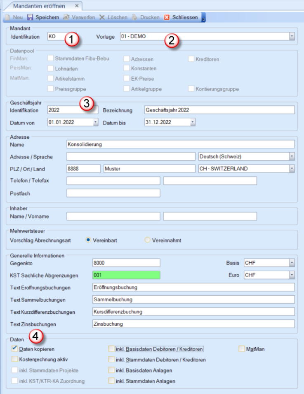Click the Drucken printer icon

pos(134,17)
